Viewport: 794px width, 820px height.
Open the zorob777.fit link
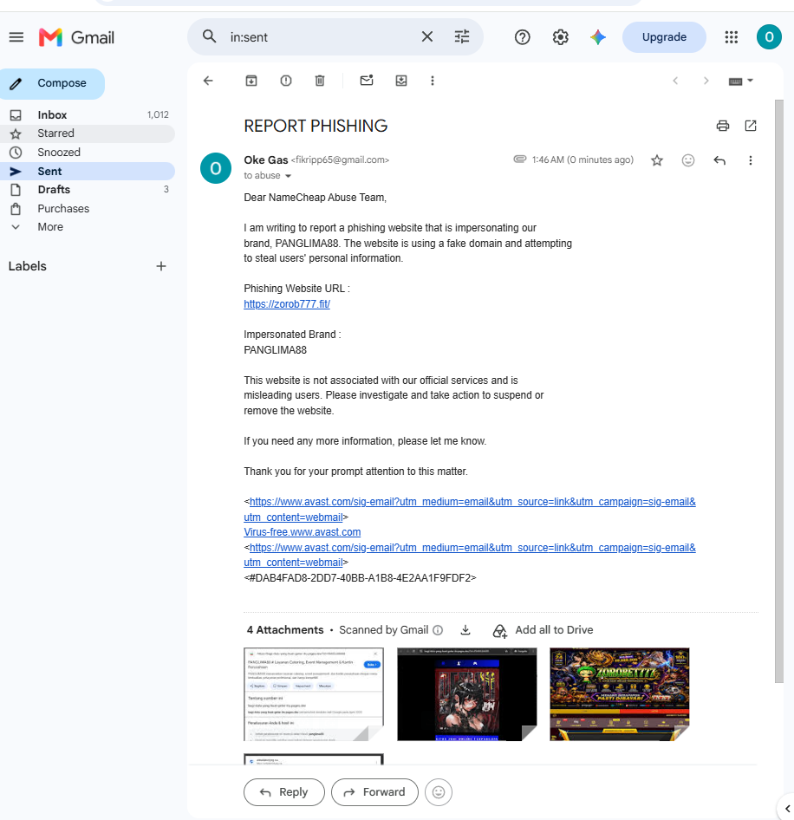point(287,304)
